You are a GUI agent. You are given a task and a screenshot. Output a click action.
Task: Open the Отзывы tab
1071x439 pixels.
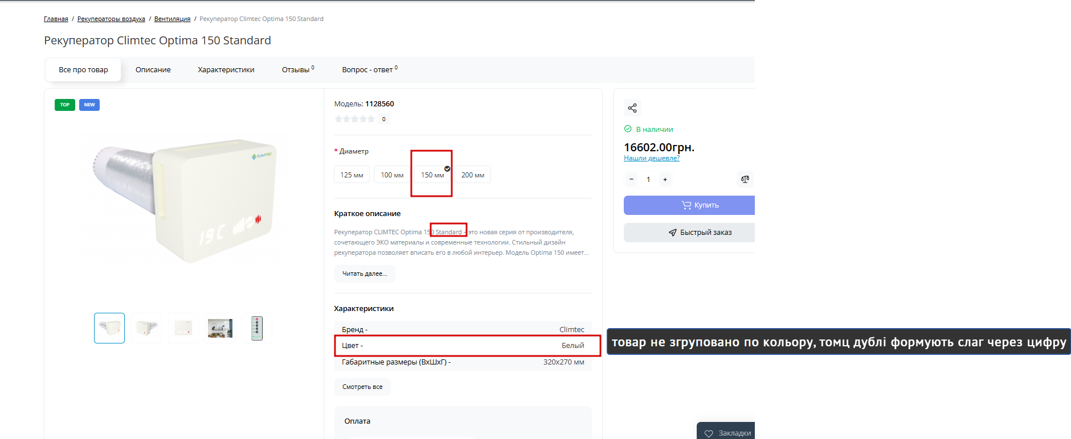tap(298, 70)
